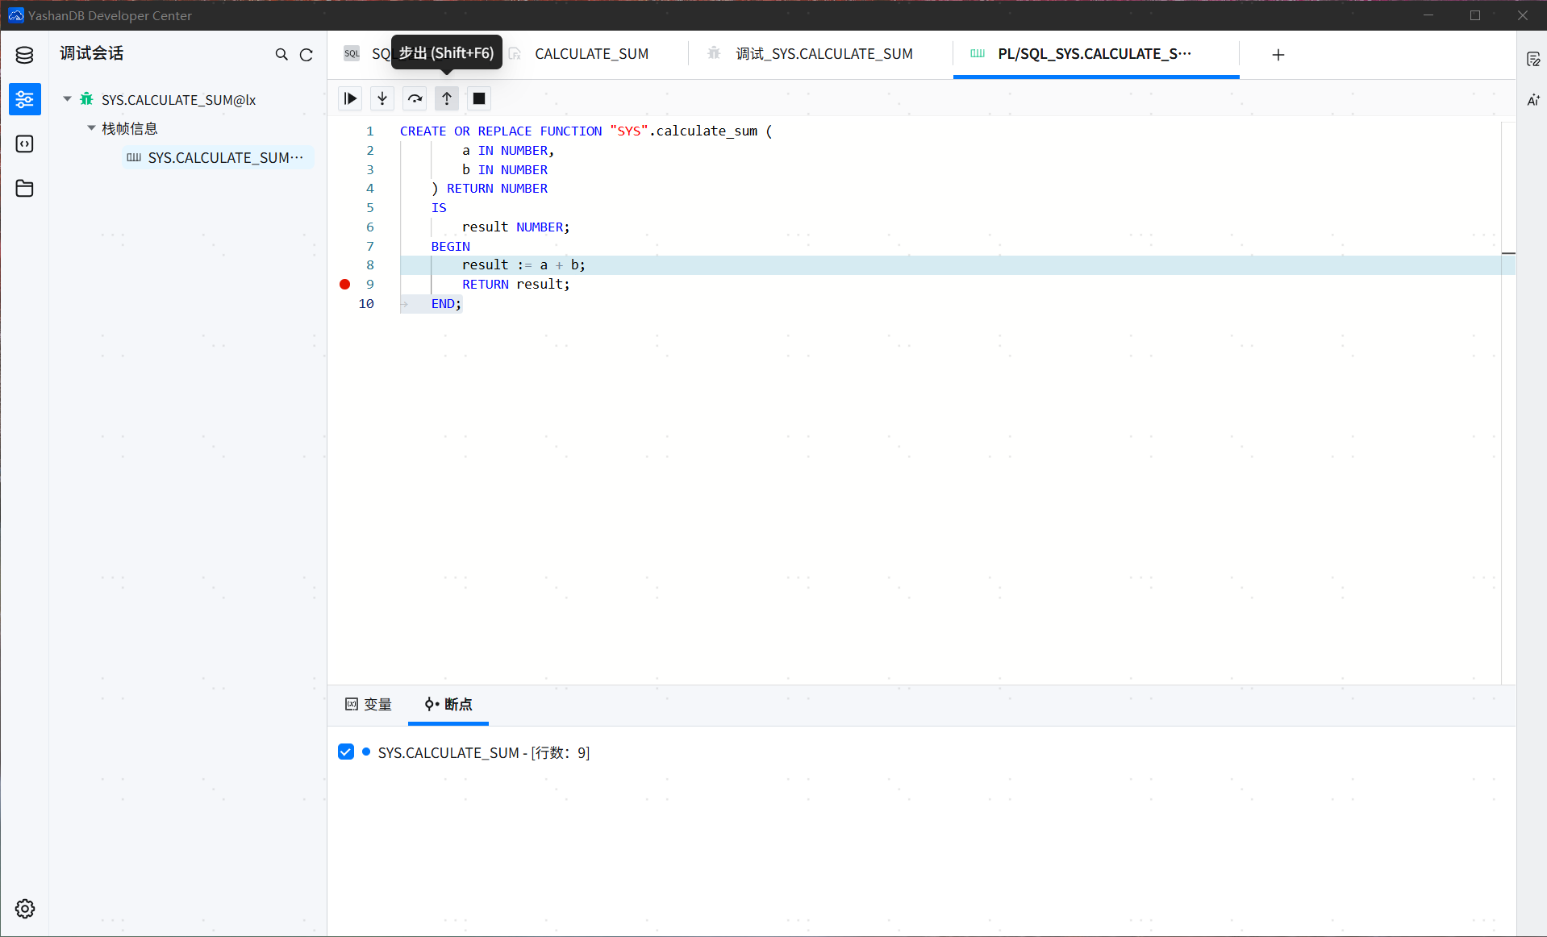
Task: Click the step into debug icon
Action: click(382, 98)
